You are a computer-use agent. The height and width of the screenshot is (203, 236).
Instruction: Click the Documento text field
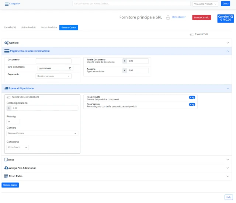tap(53, 61)
